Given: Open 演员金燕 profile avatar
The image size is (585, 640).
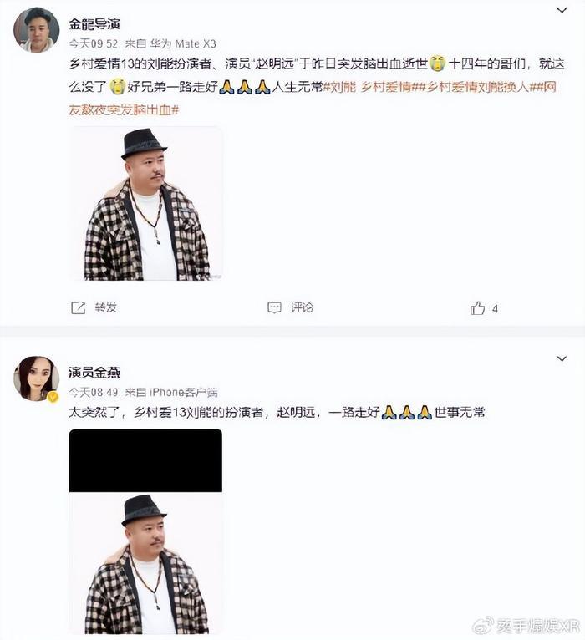Looking at the screenshot, I should click(36, 378).
